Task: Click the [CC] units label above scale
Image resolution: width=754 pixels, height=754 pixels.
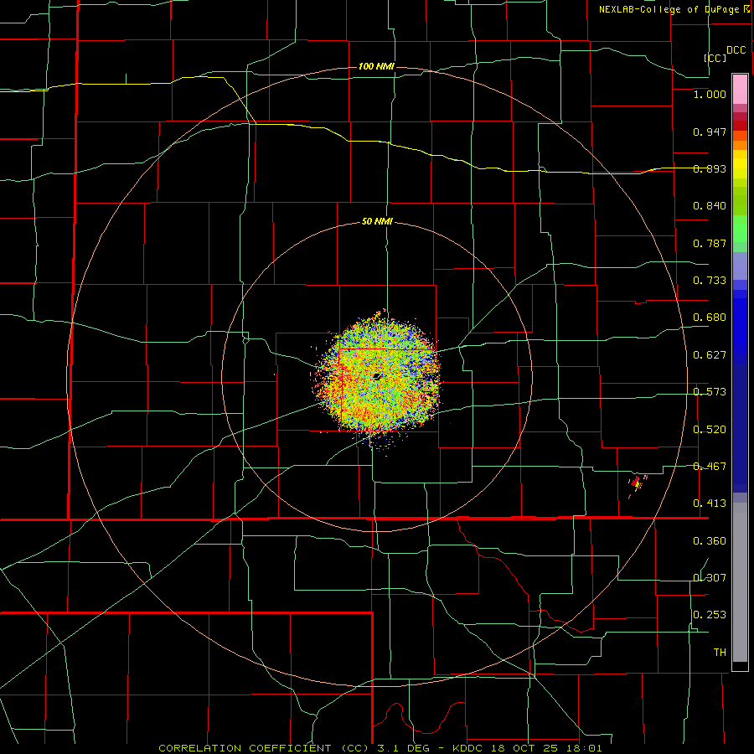Action: (x=715, y=58)
